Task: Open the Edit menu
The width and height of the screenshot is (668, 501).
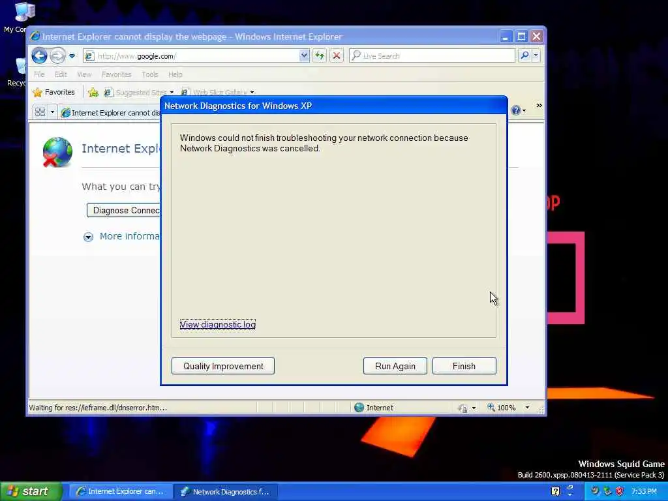Action: [61, 74]
